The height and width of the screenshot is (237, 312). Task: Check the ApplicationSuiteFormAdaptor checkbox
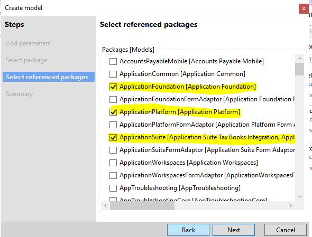pos(113,150)
